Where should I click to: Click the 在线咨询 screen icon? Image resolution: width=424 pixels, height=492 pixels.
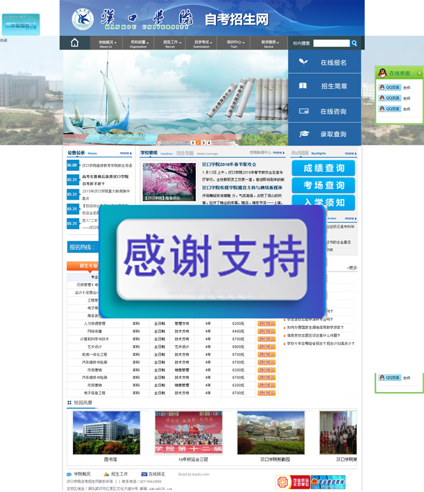pyautogui.click(x=304, y=111)
